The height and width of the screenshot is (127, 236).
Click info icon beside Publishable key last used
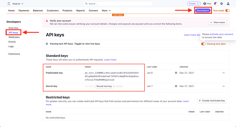176,73
